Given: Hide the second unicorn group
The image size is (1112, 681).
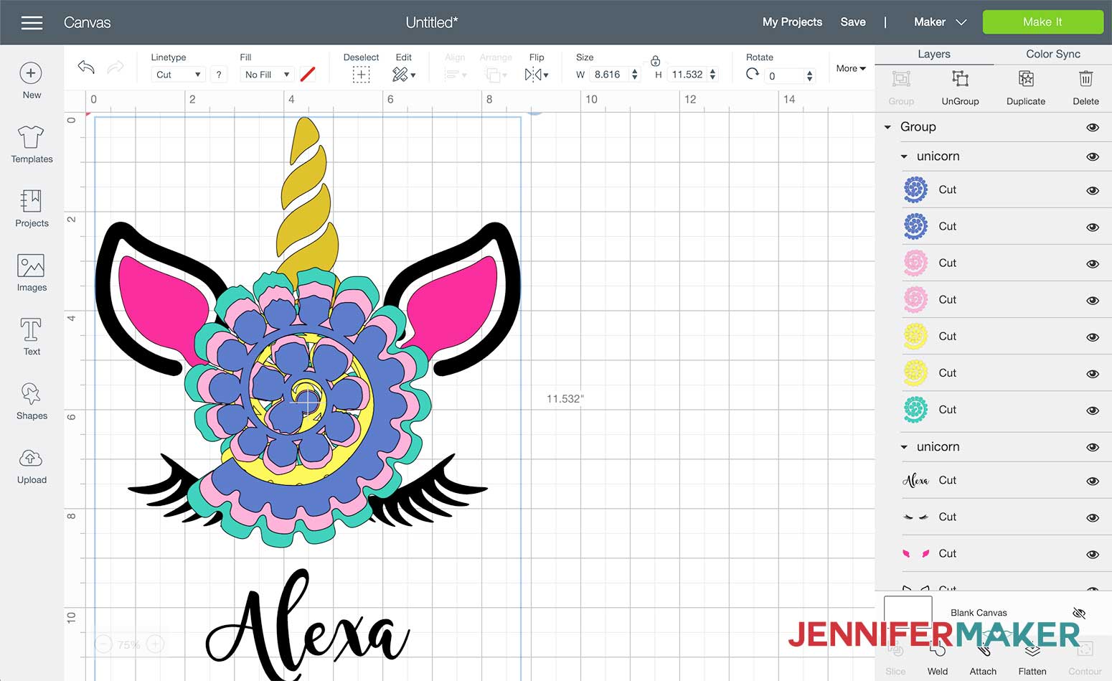Looking at the screenshot, I should [x=1093, y=447].
